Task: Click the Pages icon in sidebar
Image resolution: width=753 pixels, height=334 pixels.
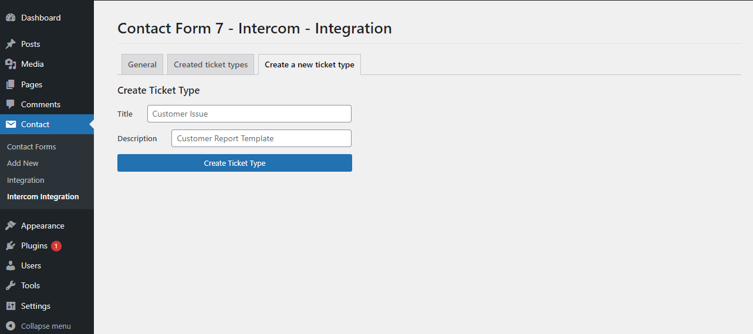Action: click(x=11, y=84)
